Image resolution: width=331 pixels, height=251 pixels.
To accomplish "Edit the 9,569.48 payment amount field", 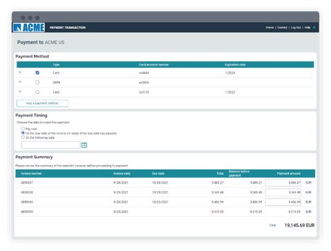I will click(x=283, y=193).
